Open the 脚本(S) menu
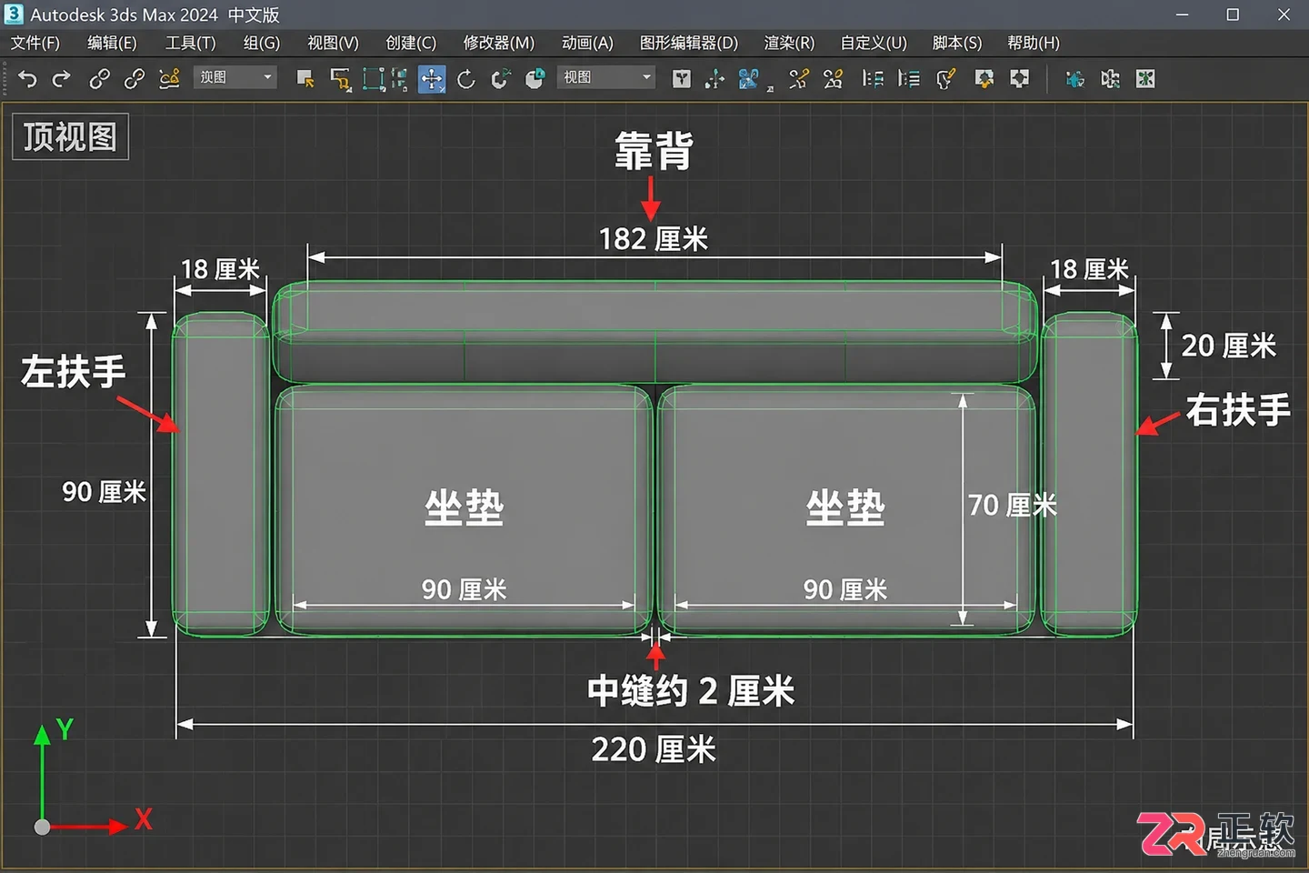The height and width of the screenshot is (873, 1309). [x=957, y=43]
